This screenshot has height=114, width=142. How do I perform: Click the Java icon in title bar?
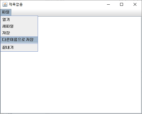click(x=5, y=4)
